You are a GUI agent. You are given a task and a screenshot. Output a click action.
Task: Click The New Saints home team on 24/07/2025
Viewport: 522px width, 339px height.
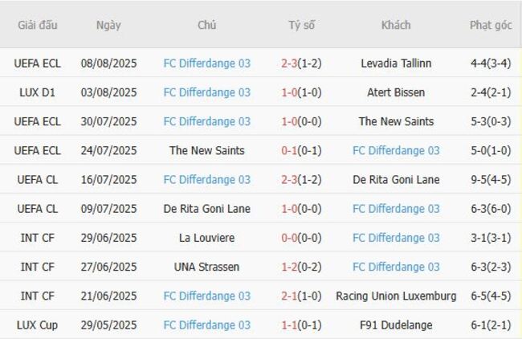pos(206,150)
